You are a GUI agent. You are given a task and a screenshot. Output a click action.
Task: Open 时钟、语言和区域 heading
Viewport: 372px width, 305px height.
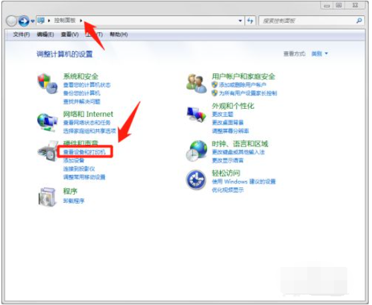pos(240,143)
